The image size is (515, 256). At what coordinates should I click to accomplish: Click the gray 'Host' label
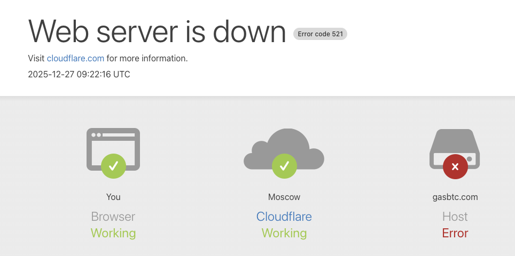(x=455, y=217)
